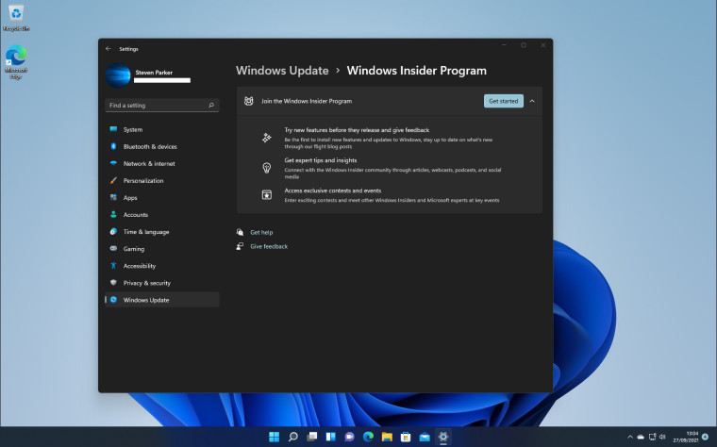Open Network & internet category
This screenshot has height=447, width=717.
[x=162, y=164]
